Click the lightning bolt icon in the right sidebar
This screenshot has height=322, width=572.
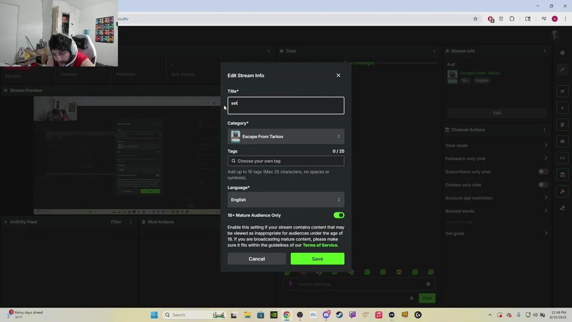tap(563, 108)
